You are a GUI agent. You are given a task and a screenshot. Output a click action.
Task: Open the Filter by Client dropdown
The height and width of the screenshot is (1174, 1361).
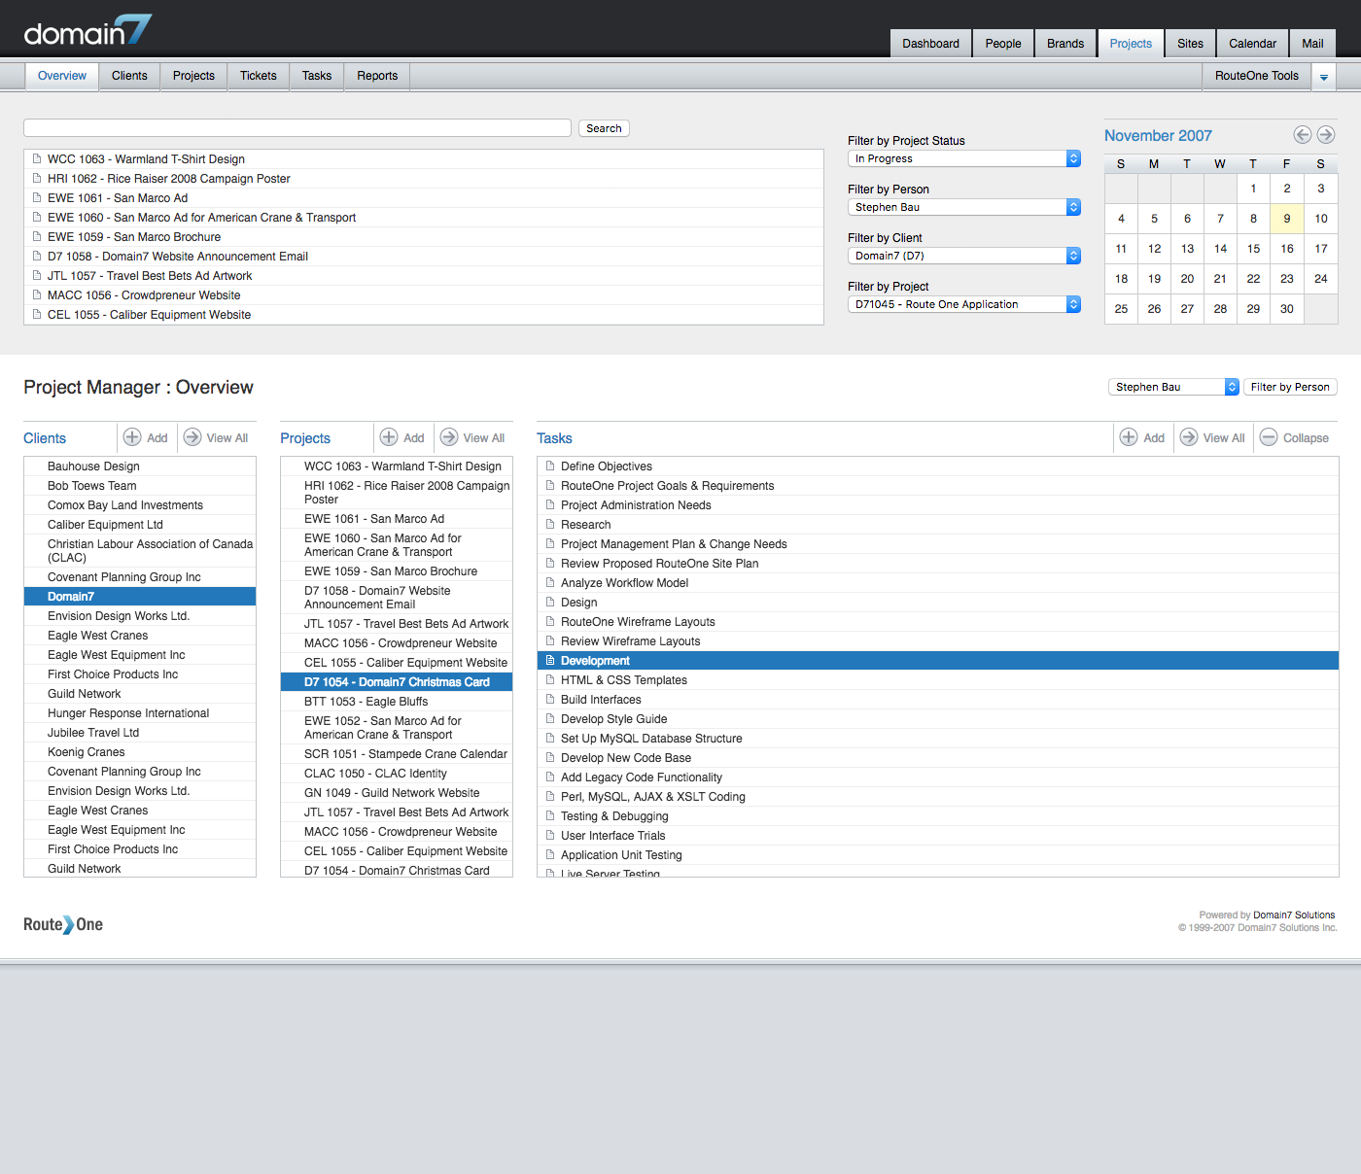click(963, 256)
